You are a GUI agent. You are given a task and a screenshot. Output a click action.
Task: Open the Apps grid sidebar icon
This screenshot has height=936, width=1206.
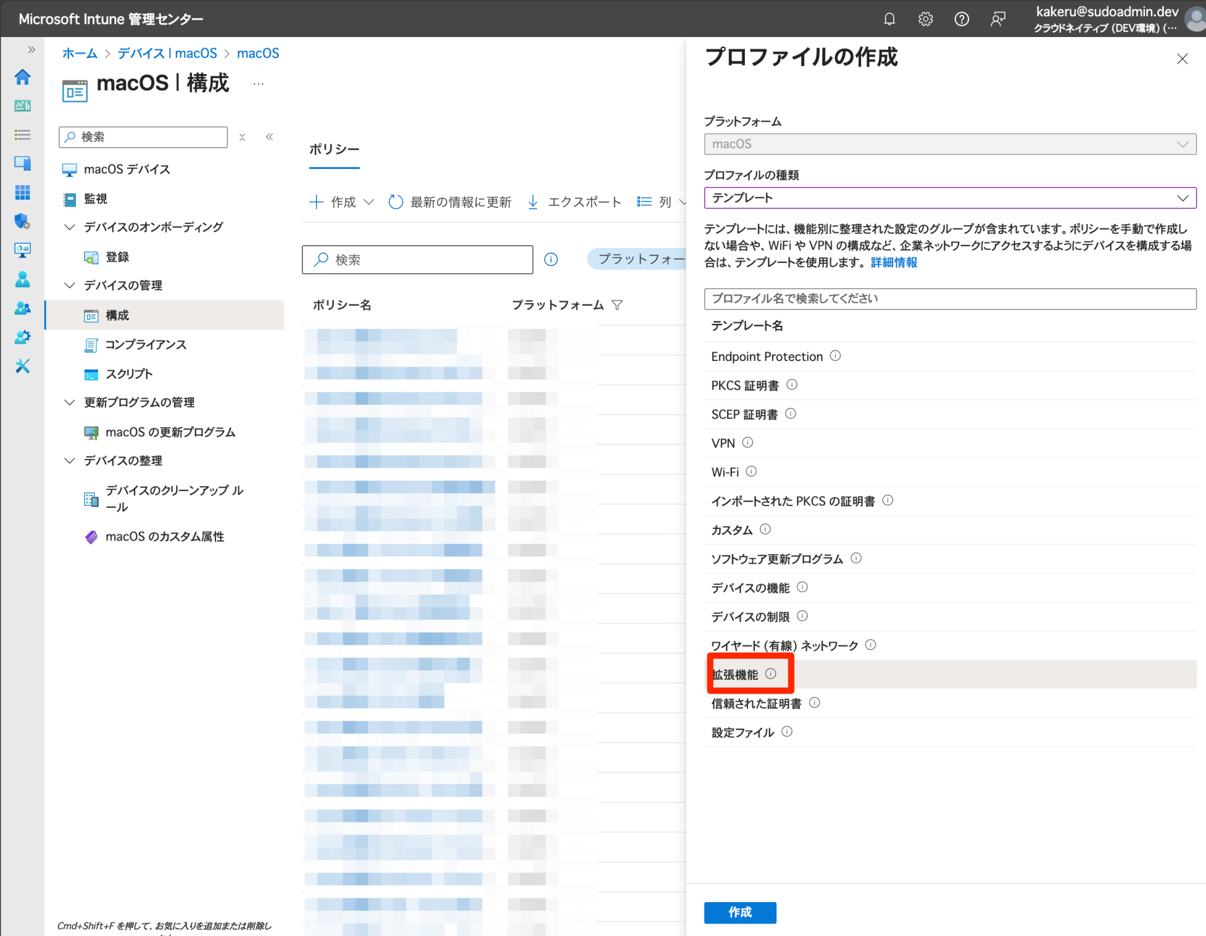(x=23, y=192)
